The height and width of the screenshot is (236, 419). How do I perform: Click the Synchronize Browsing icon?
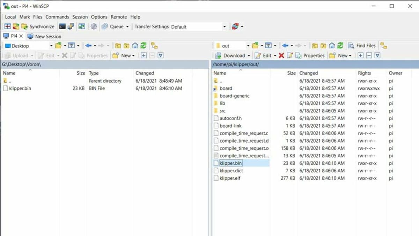tap(16, 27)
